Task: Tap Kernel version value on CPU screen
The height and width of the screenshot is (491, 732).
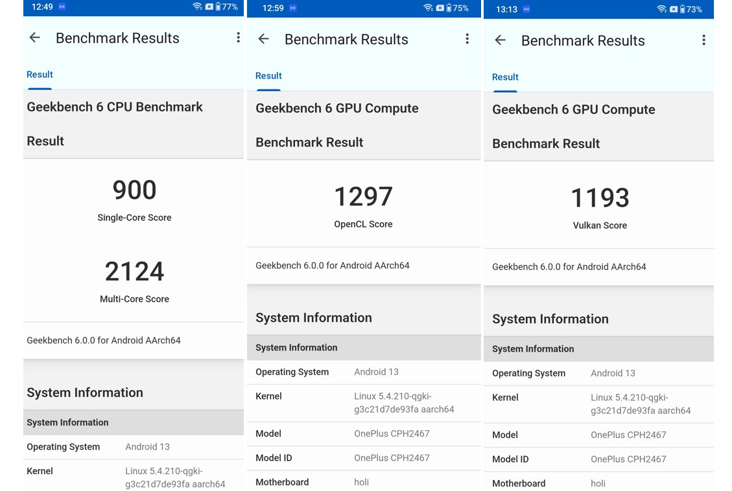Action: pos(175,477)
